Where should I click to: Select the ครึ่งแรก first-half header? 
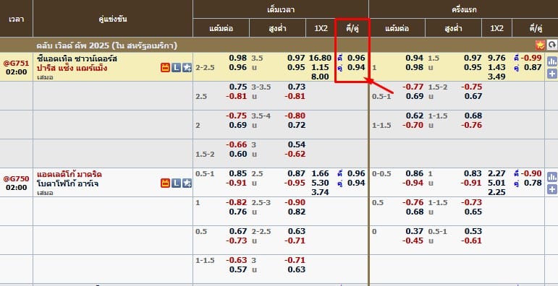tap(464, 9)
